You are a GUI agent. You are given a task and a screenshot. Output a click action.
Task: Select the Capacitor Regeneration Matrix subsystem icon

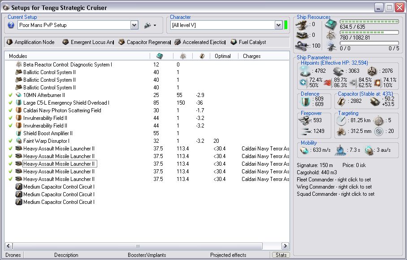(121, 42)
